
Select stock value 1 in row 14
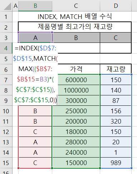click(116, 152)
